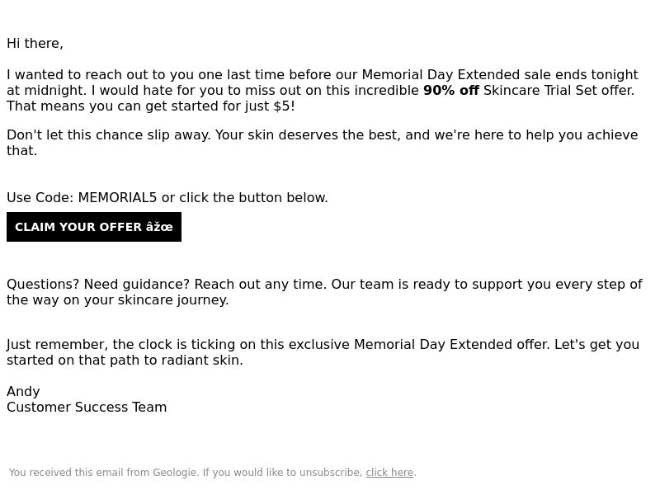The image size is (660, 495).
Task: Click the bold '90% off' text
Action: click(x=450, y=91)
